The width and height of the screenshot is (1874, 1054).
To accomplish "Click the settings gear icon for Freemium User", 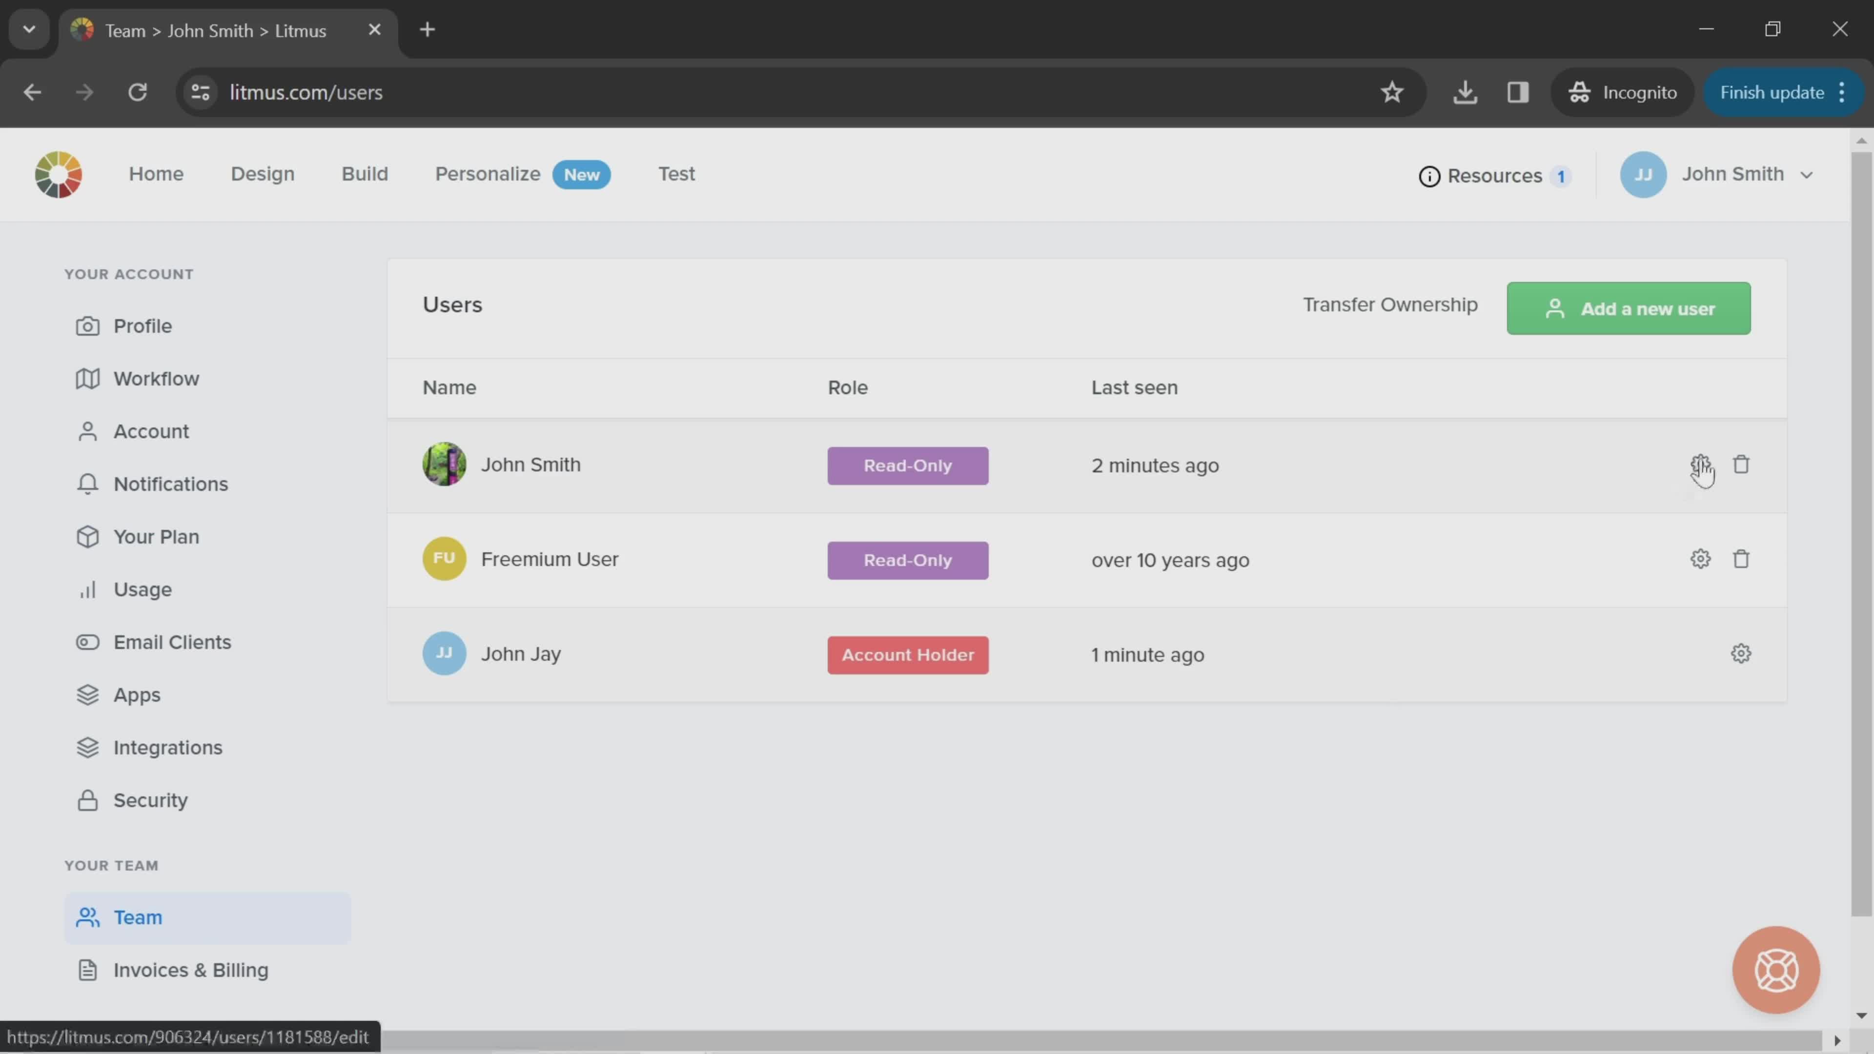I will click(x=1700, y=559).
